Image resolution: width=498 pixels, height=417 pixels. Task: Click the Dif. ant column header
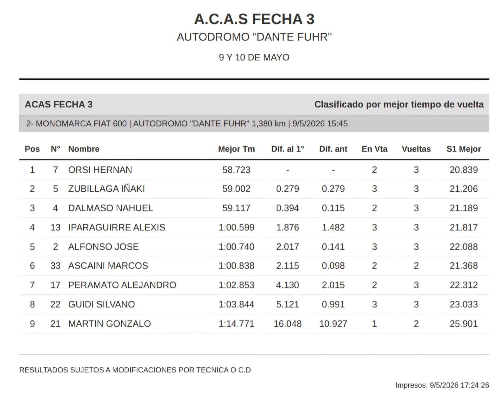[333, 149]
